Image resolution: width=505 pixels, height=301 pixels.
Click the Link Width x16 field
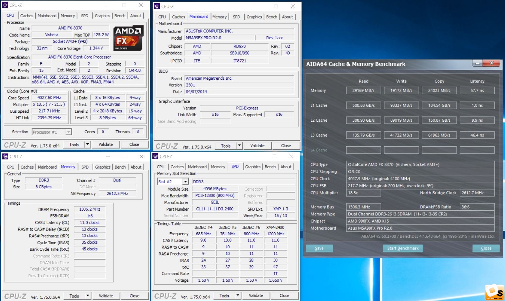click(x=215, y=115)
